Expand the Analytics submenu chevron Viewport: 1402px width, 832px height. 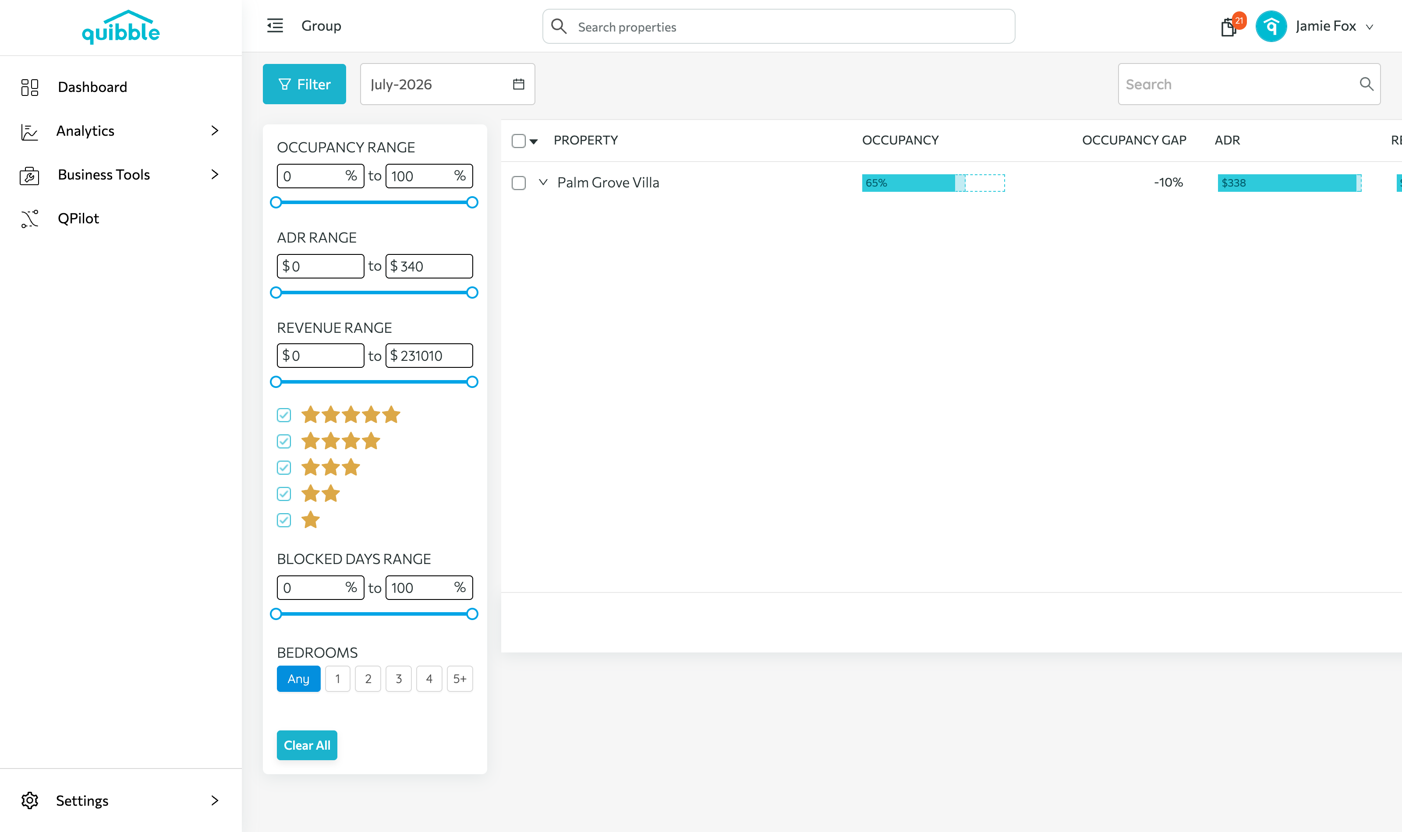[x=215, y=130]
